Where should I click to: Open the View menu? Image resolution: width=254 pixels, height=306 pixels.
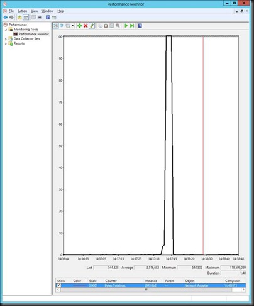click(x=35, y=11)
